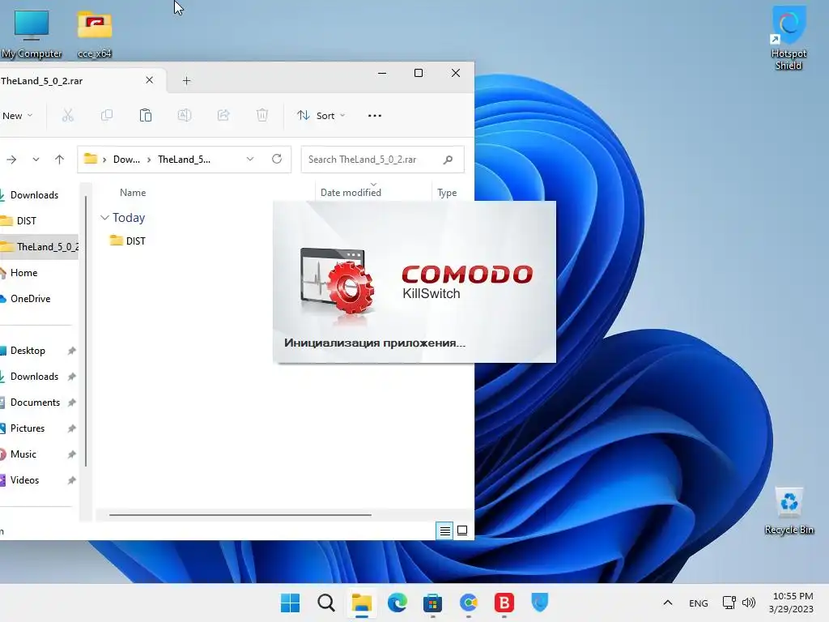
Task: Open network status in system tray
Action: tap(729, 603)
